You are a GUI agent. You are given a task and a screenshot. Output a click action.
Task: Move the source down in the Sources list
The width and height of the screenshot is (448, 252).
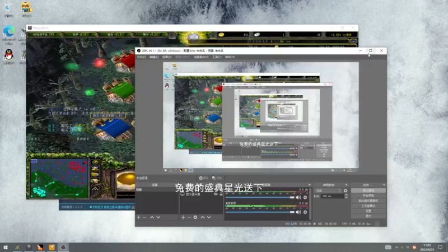point(209,217)
